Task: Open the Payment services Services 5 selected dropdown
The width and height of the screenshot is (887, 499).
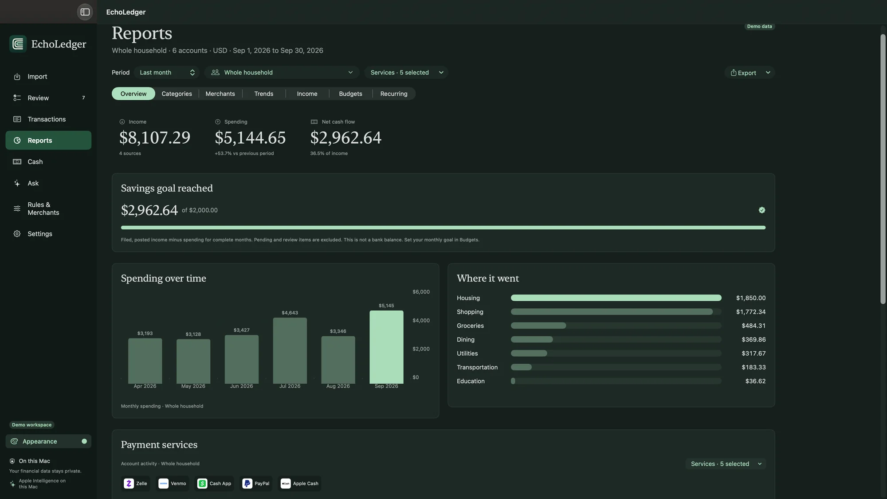Action: [726, 464]
